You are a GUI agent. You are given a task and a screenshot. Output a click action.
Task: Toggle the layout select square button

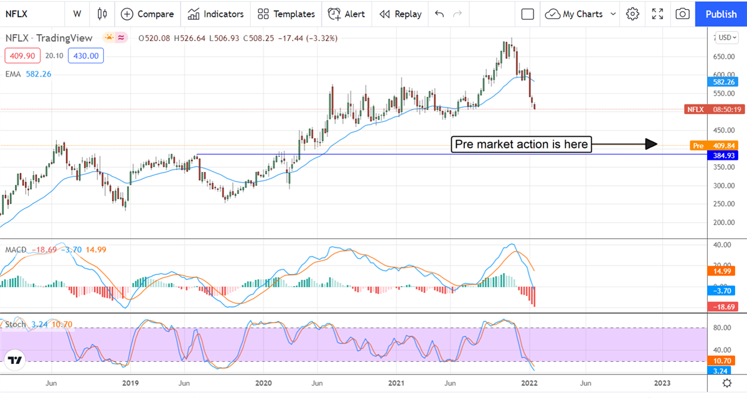point(528,14)
